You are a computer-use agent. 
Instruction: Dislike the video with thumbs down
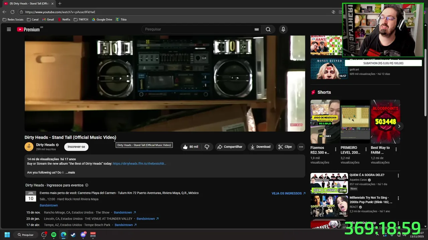click(207, 147)
